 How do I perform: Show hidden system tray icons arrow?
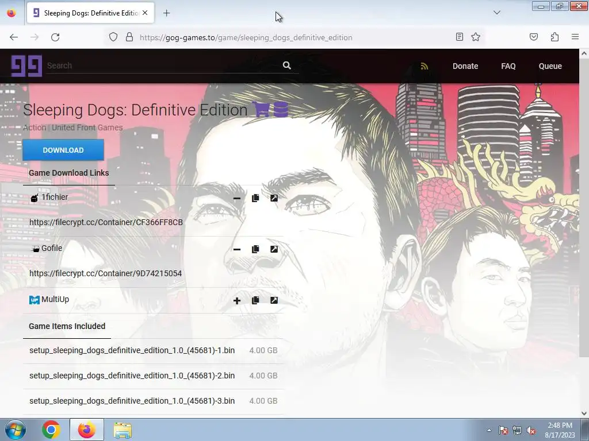489,430
